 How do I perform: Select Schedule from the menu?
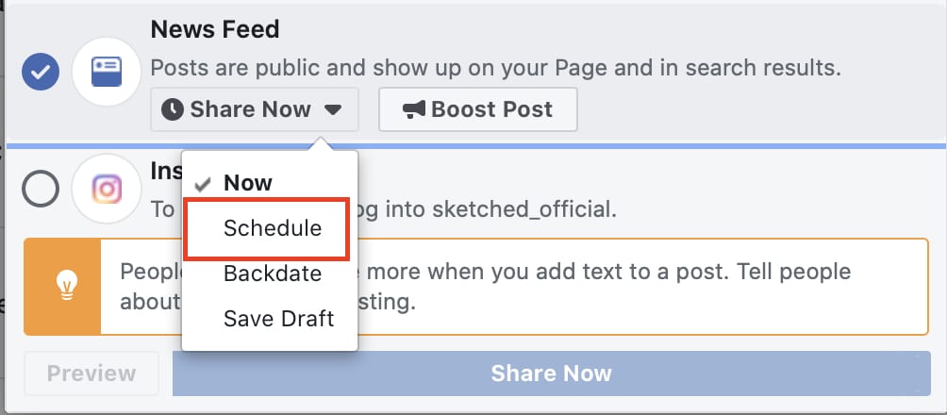(266, 229)
